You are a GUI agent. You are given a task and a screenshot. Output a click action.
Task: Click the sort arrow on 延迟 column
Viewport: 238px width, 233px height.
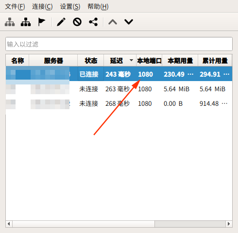coord(131,60)
